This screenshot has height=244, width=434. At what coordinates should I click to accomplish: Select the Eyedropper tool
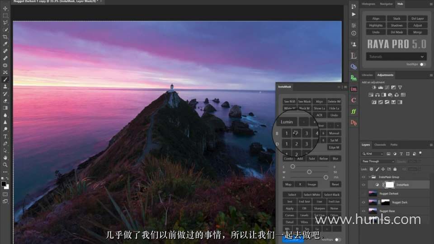coord(5,44)
